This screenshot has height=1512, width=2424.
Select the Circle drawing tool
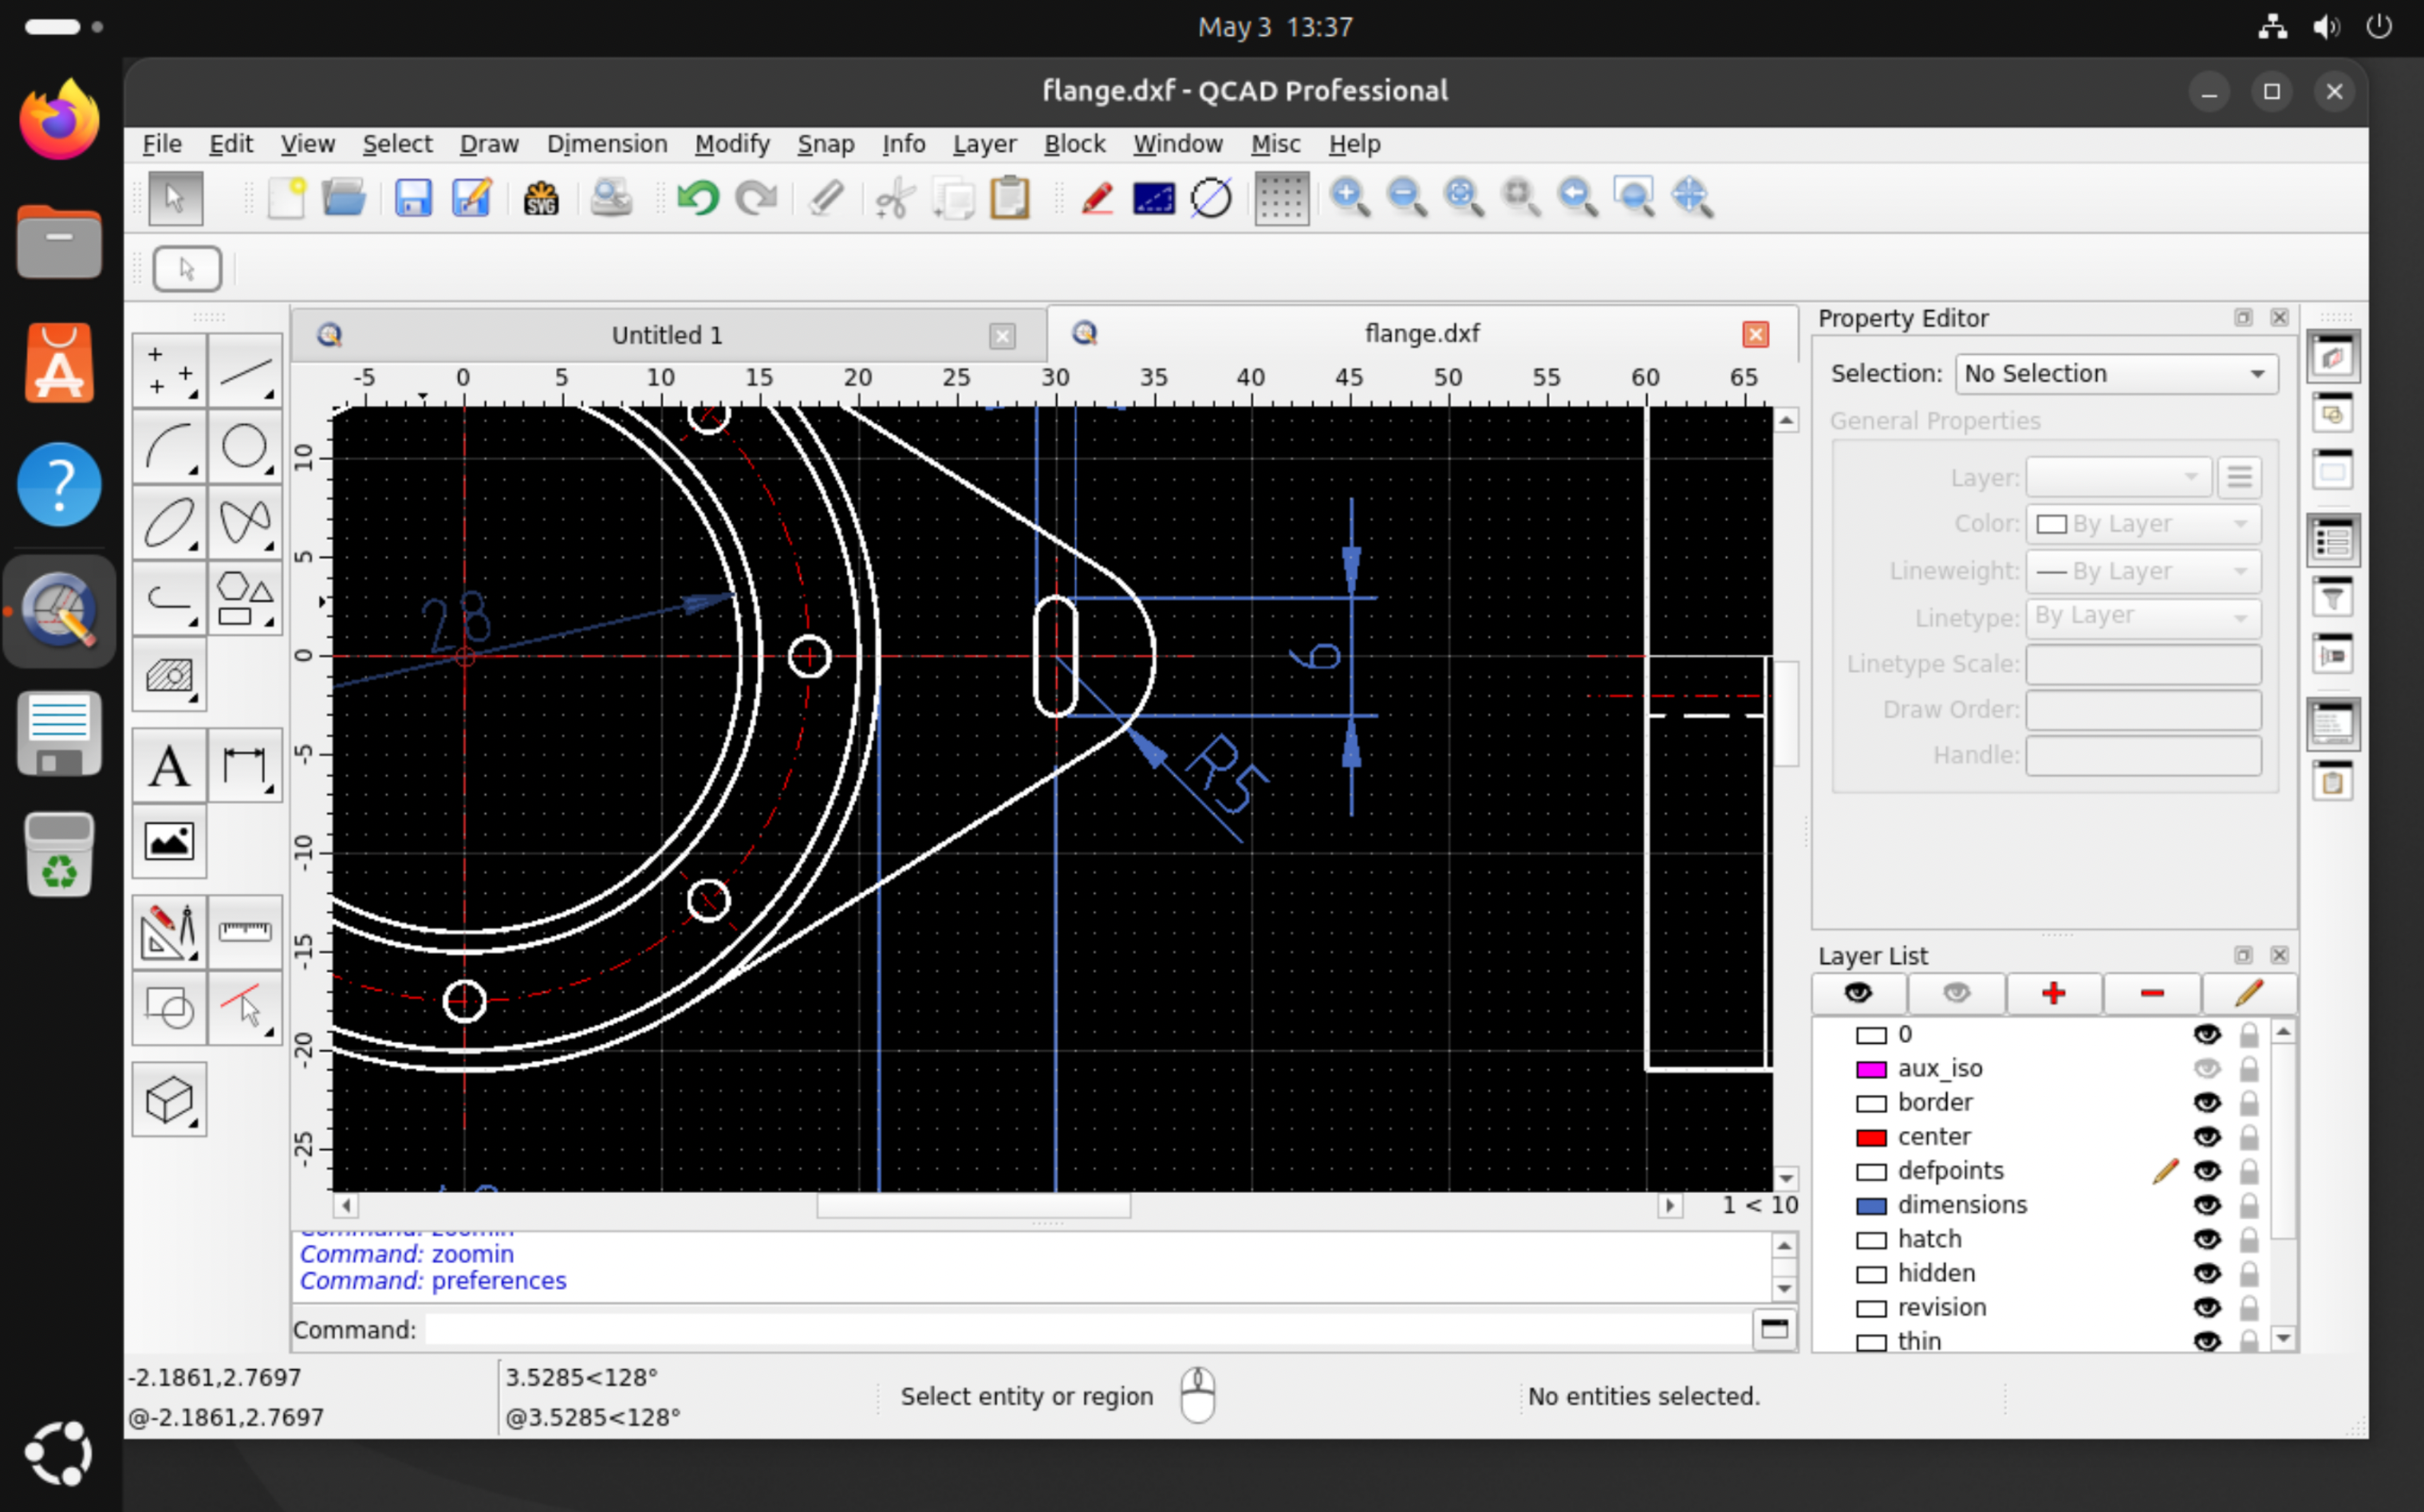tap(245, 447)
